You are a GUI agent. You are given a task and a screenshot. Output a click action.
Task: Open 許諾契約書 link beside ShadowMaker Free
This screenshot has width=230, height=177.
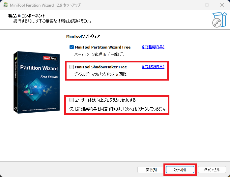point(153,67)
